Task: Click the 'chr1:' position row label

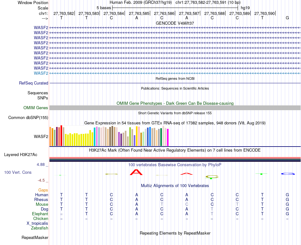Action: pyautogui.click(x=43, y=13)
